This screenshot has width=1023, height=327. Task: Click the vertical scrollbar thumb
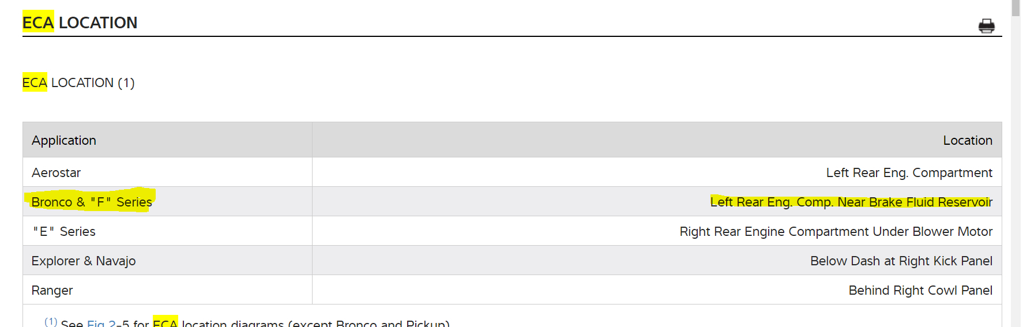(x=1016, y=7)
